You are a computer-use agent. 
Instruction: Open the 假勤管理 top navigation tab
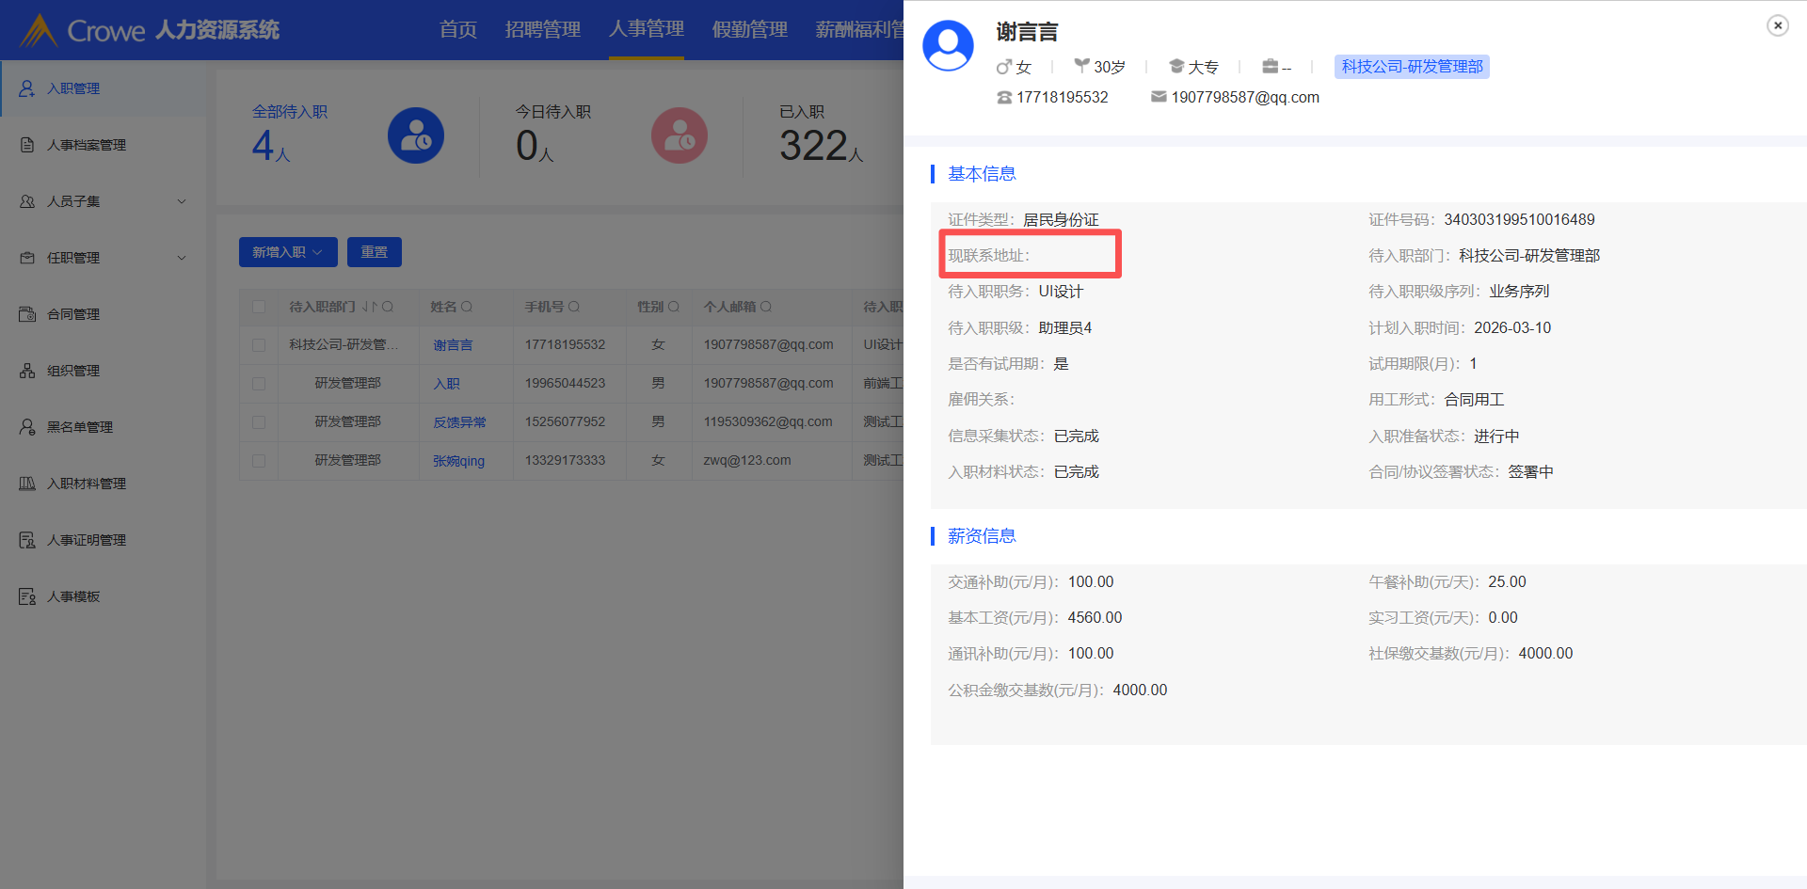click(749, 29)
